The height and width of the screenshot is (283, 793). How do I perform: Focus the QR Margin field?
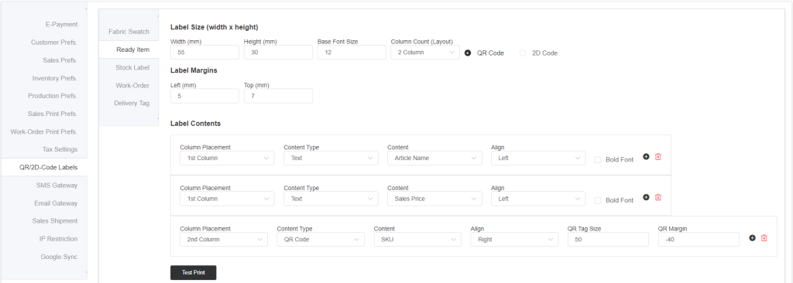tap(699, 239)
